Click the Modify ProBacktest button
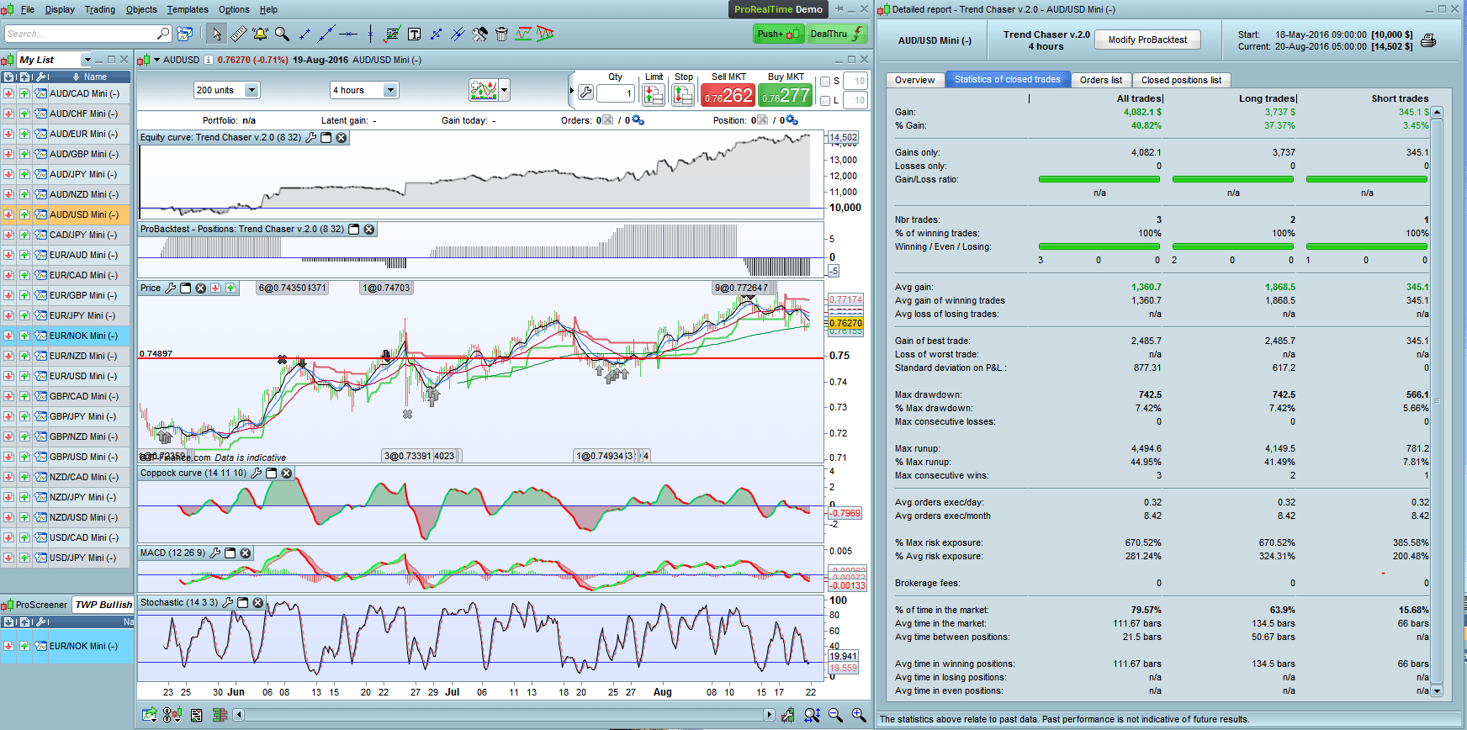Screen dimensions: 1467x730 (x=1147, y=40)
